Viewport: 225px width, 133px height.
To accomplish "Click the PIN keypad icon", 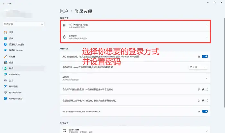I will tap(64, 26).
